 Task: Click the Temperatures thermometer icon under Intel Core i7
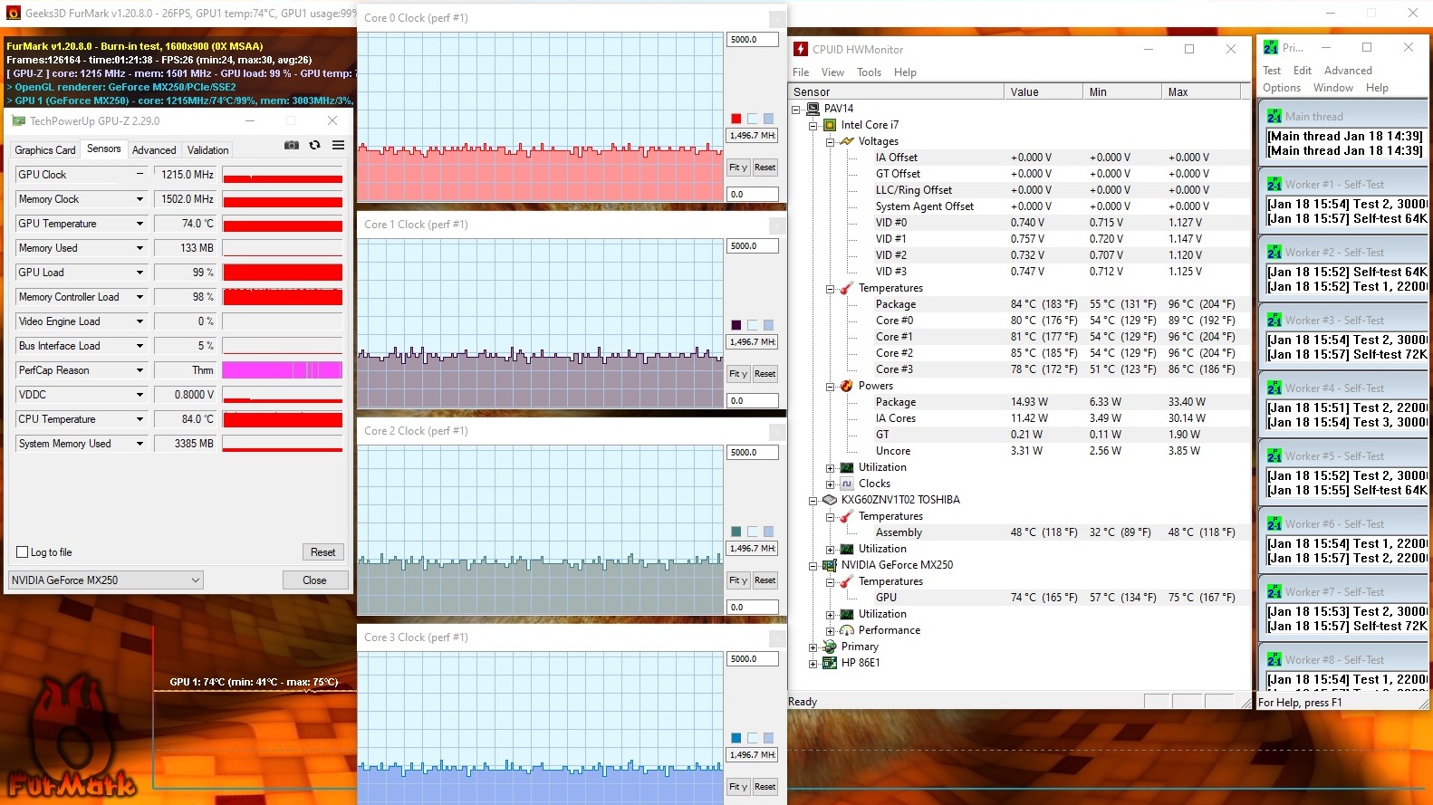tap(847, 288)
